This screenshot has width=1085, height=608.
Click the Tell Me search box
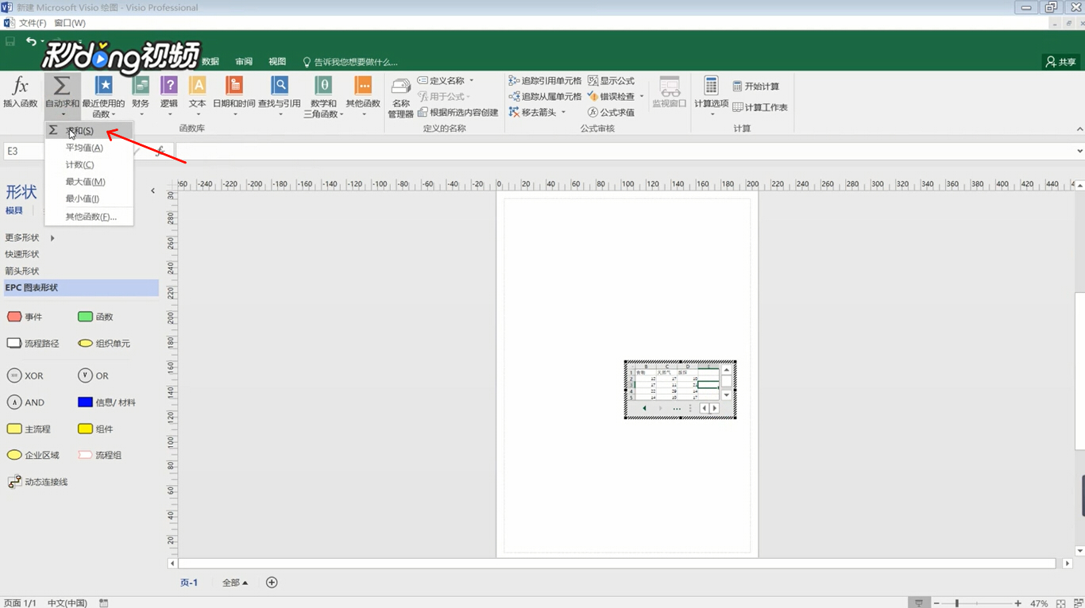tap(350, 62)
